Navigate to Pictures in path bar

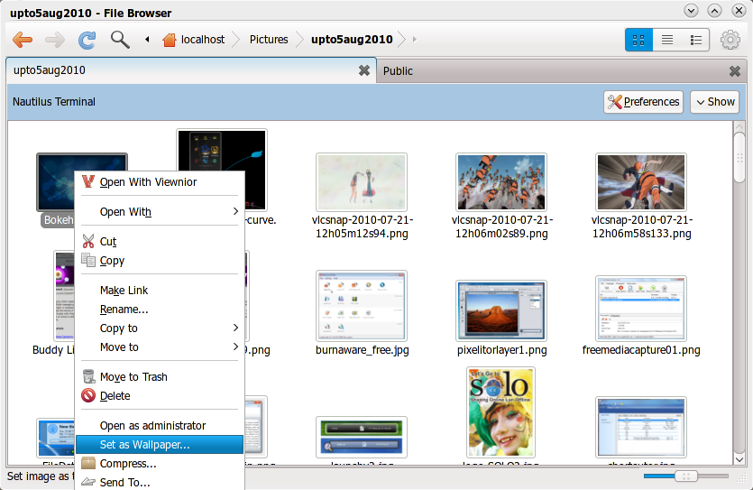click(269, 40)
